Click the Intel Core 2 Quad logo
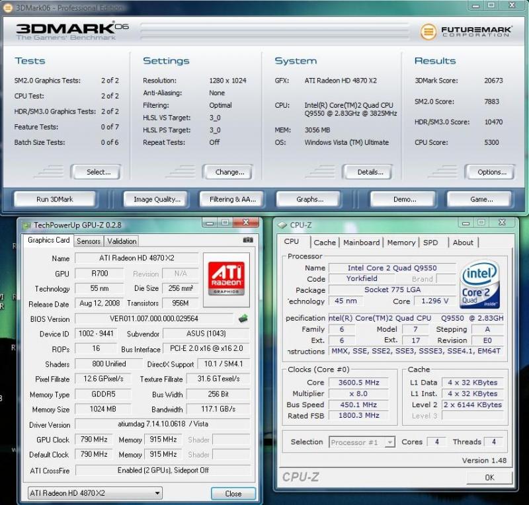Viewport: 529px width, 505px height. pos(479,284)
